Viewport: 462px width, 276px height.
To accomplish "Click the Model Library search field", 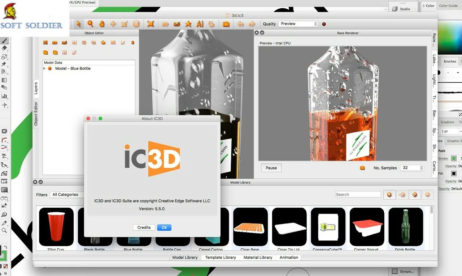I will coord(358,194).
